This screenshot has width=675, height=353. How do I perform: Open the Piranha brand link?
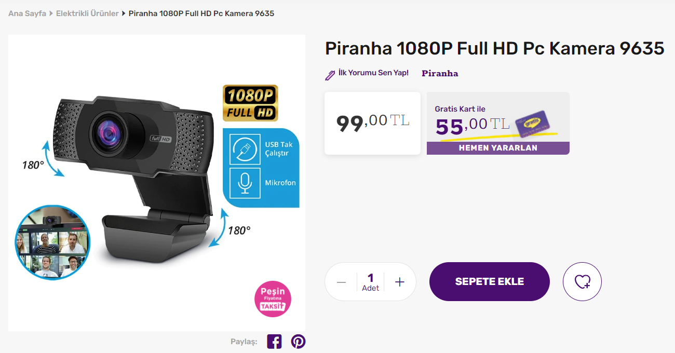coord(440,73)
